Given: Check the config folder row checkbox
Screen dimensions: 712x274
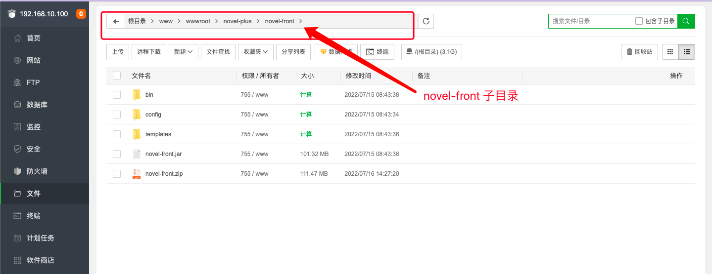Looking at the screenshot, I should coord(117,115).
